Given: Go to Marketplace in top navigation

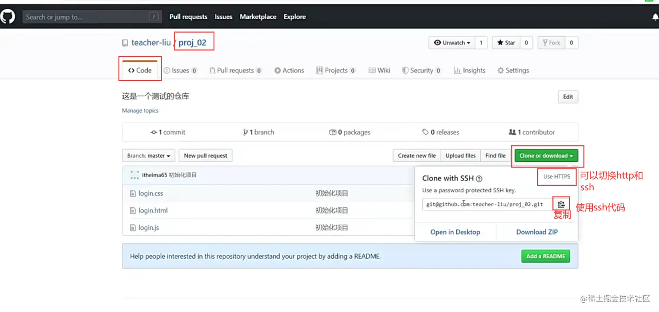Looking at the screenshot, I should pos(258,17).
